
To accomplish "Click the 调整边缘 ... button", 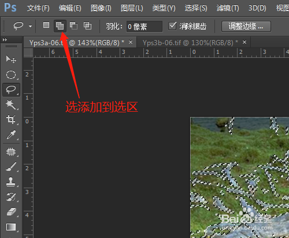I will [x=246, y=26].
